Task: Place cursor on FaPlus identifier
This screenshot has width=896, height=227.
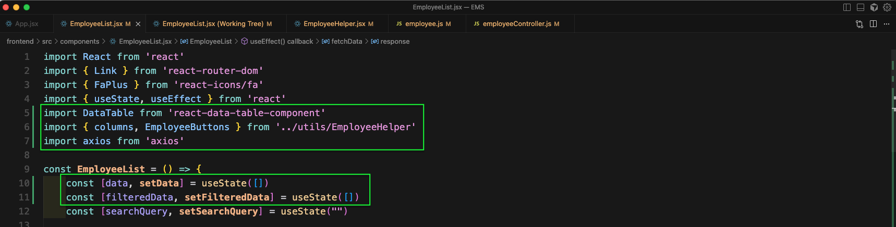Action: pyautogui.click(x=111, y=85)
